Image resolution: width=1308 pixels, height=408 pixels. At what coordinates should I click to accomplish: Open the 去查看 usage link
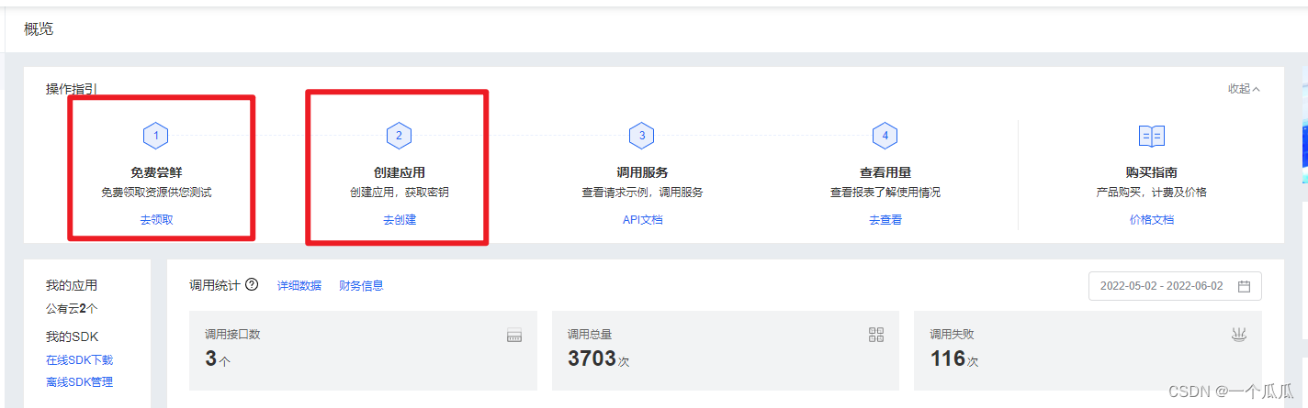pos(885,220)
